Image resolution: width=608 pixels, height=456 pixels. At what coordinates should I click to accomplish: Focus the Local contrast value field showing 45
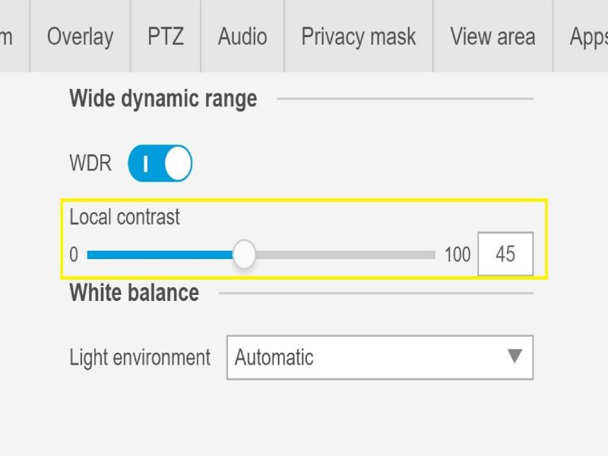[x=505, y=254]
